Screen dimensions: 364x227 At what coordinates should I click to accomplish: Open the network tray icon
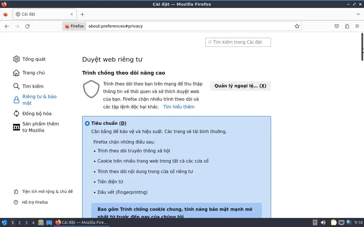click(342, 222)
